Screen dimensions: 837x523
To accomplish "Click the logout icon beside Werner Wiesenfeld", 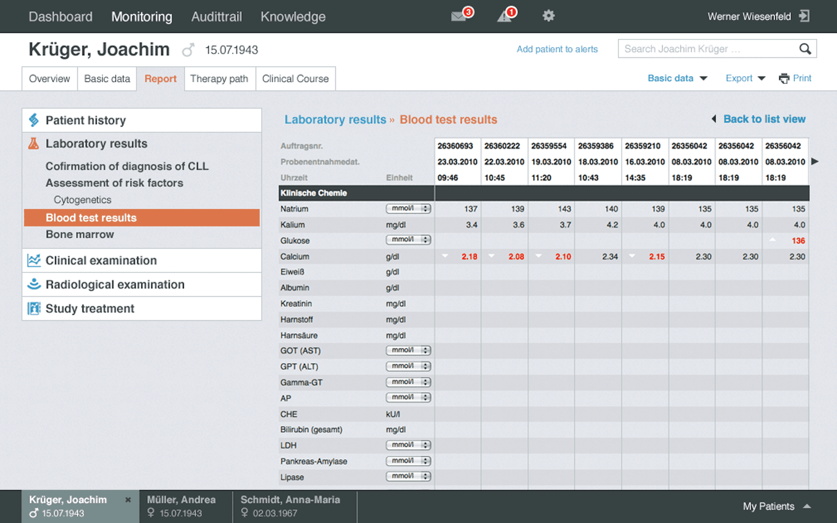I will [804, 16].
